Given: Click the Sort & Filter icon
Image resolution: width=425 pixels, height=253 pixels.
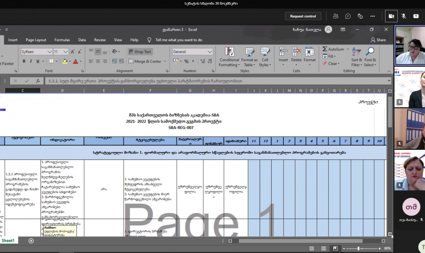Looking at the screenshot, I should (x=357, y=52).
